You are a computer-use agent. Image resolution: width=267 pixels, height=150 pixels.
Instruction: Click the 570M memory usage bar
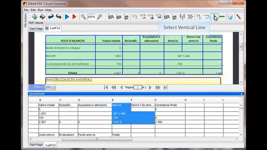(x=42, y=87)
